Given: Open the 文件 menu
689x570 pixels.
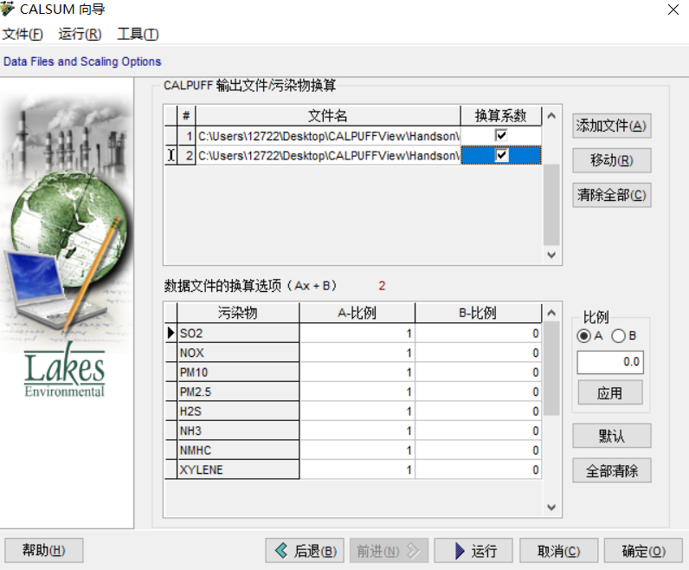Looking at the screenshot, I should (23, 35).
